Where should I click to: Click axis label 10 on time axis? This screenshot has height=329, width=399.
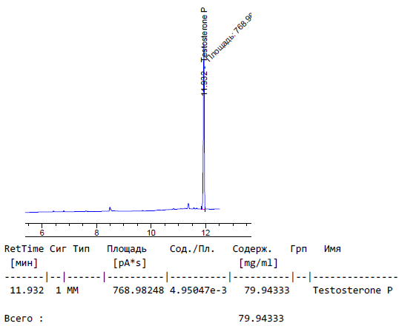tap(151, 233)
